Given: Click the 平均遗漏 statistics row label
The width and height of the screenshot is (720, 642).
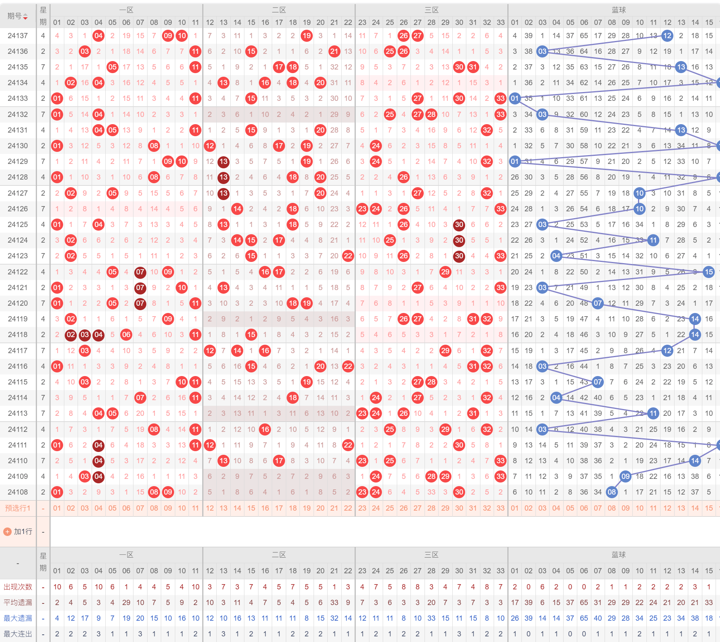Looking at the screenshot, I should point(18,603).
